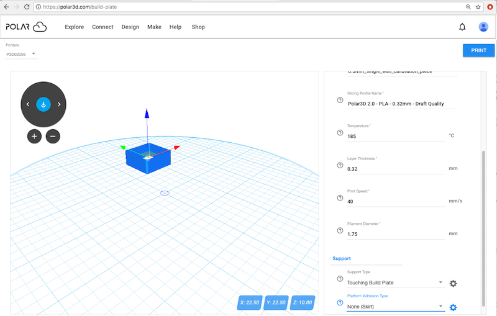Image resolution: width=497 pixels, height=316 pixels.
Task: Open the Printers P3D02259 dropdown
Action: pyautogui.click(x=21, y=54)
